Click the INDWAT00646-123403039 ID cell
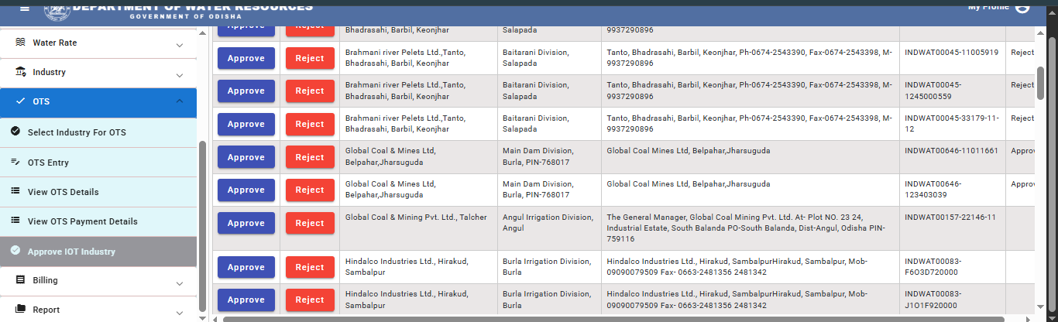The image size is (1058, 322). click(x=952, y=190)
